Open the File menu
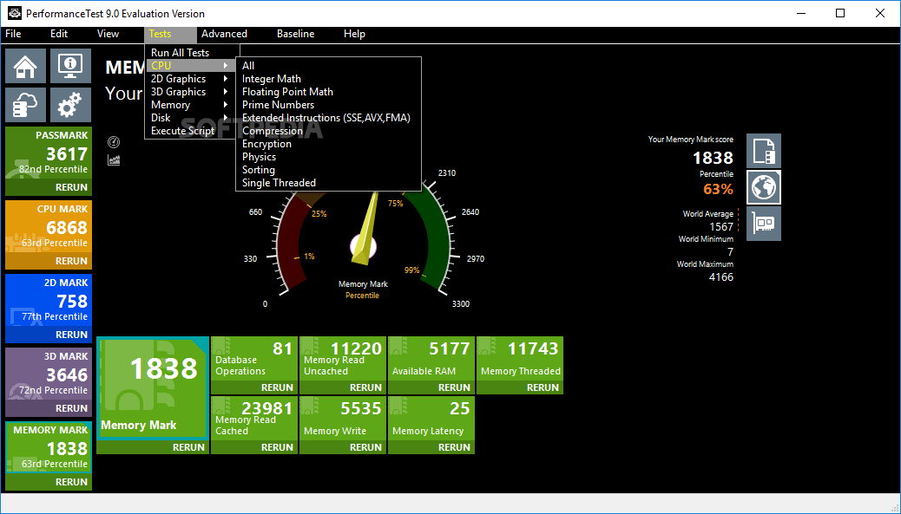 click(x=13, y=34)
